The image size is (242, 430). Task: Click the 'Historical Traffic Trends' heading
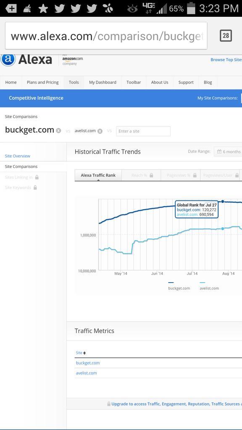point(108,152)
